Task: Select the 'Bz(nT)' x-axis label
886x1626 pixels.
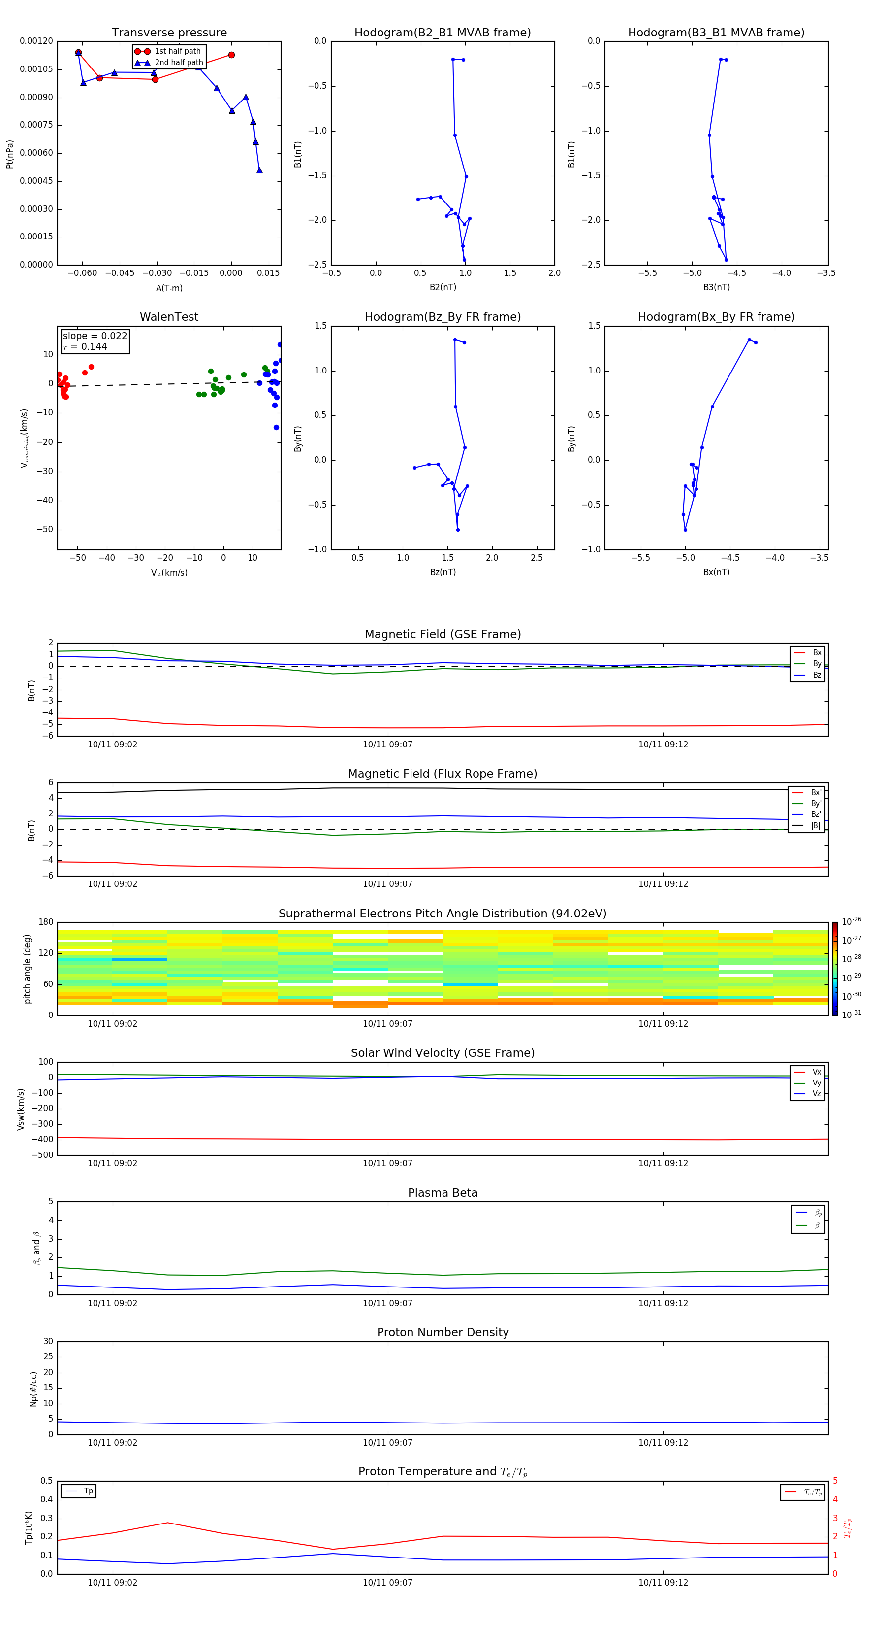Action: (x=443, y=573)
